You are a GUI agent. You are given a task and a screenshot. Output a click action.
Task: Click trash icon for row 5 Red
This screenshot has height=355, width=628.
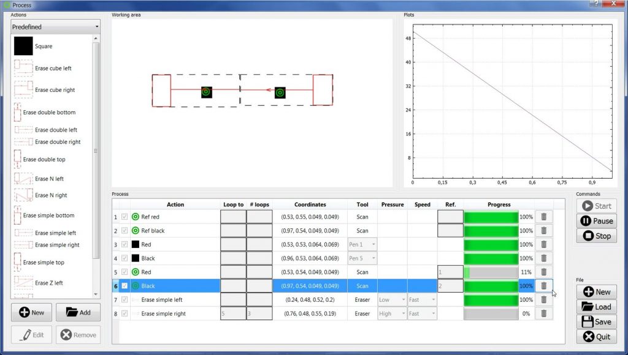[x=543, y=272]
